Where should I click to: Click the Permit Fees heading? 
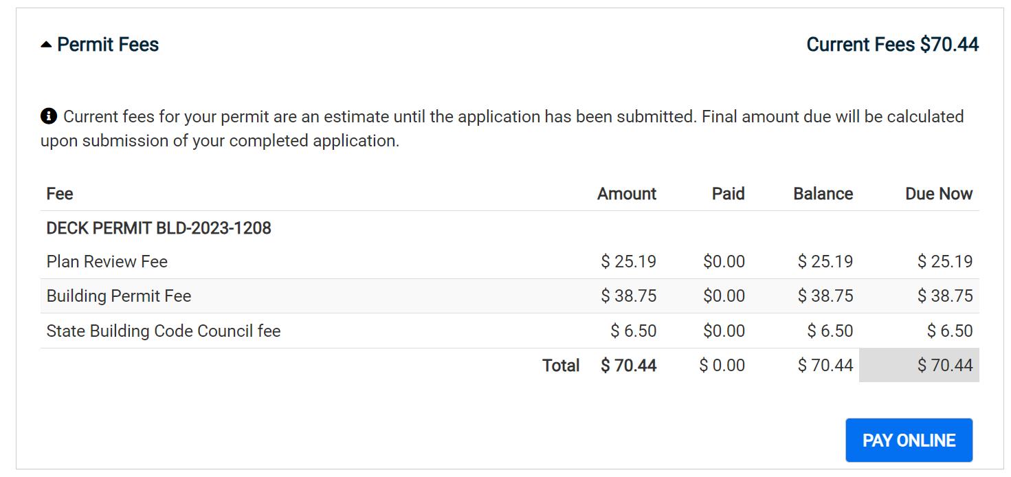click(108, 45)
